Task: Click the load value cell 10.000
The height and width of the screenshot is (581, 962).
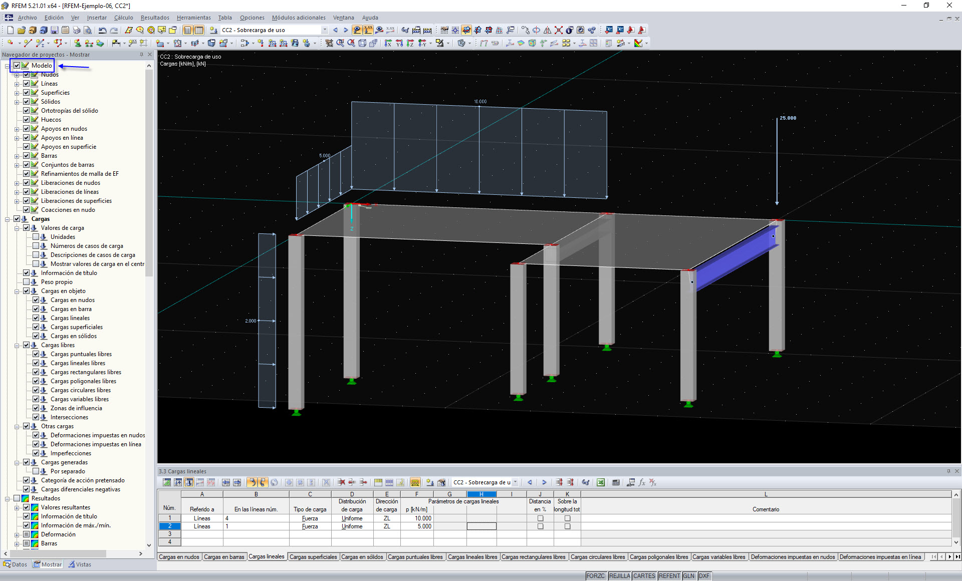Action: [x=417, y=518]
